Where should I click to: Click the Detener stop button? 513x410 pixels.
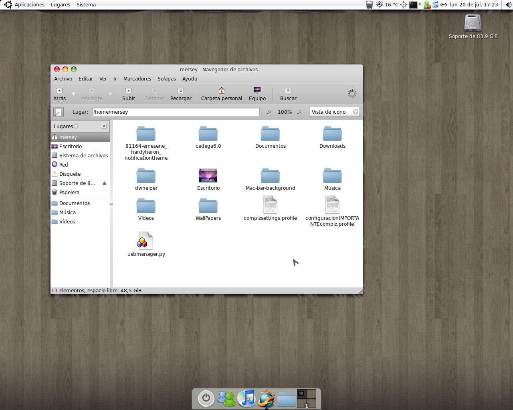click(155, 94)
